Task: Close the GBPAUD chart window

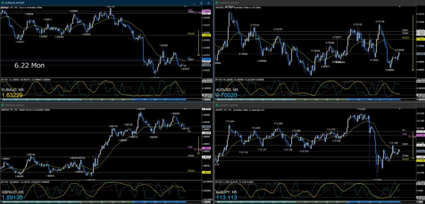Action: tap(208, 105)
